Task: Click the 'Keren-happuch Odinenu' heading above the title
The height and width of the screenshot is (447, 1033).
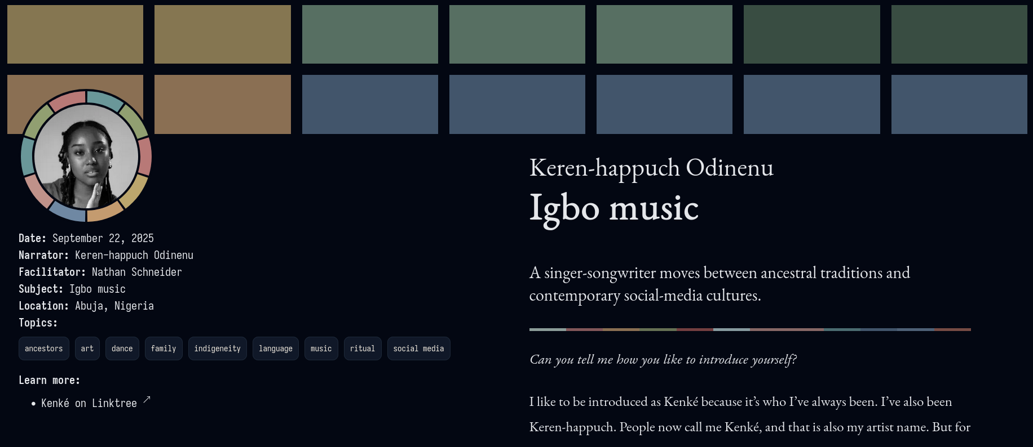Action: [x=651, y=168]
